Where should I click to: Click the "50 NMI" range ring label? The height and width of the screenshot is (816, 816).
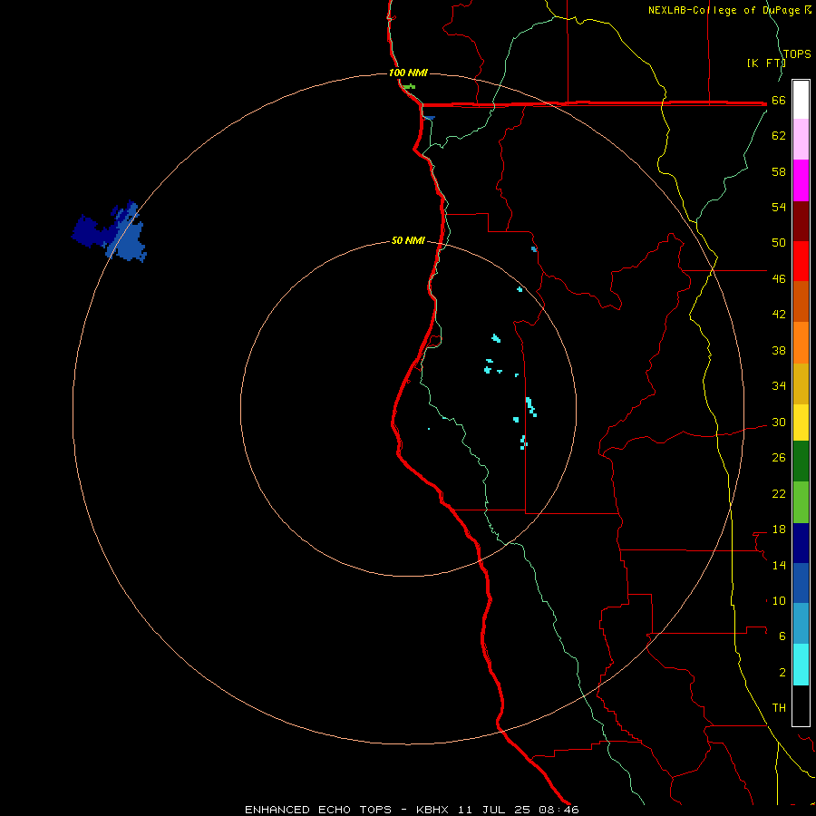408,240
